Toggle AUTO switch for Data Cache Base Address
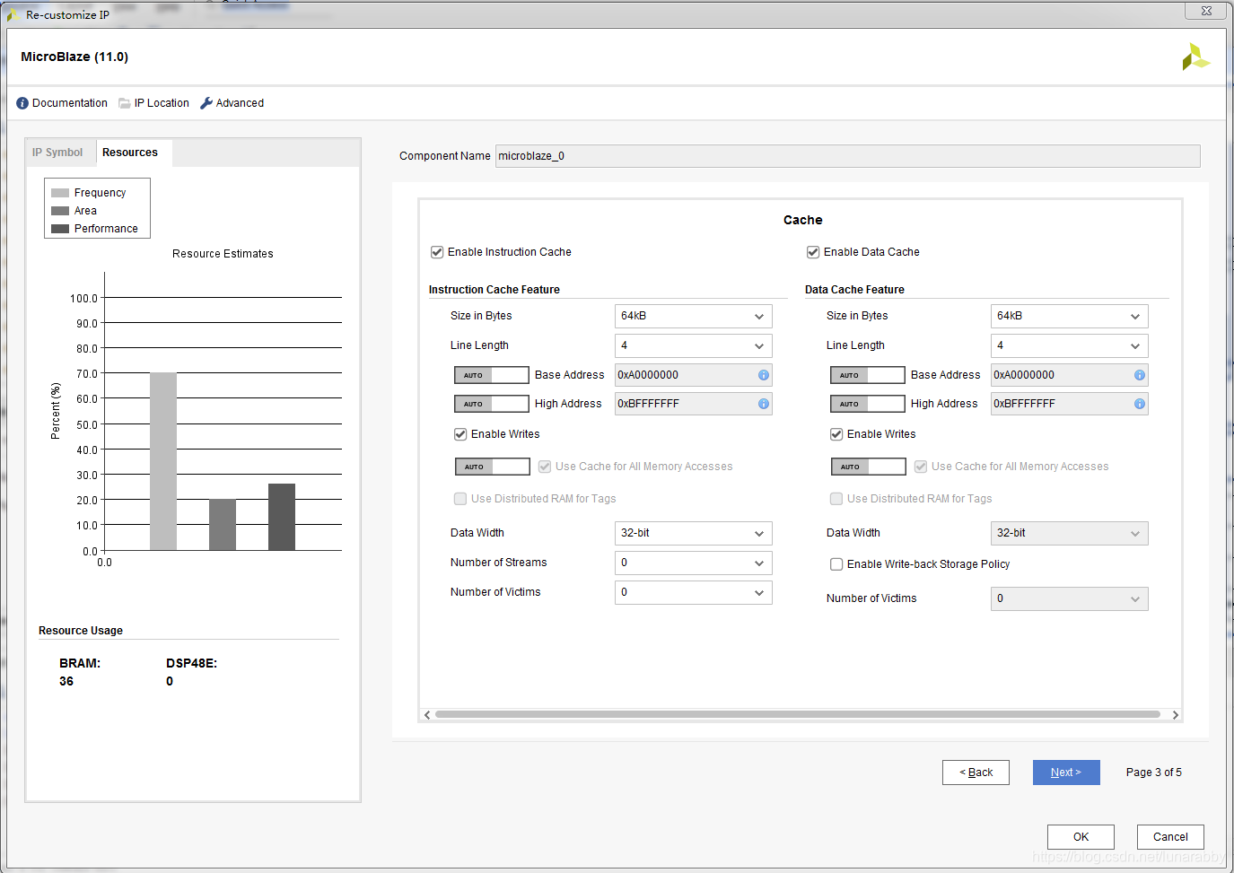This screenshot has height=873, width=1234. tap(868, 375)
